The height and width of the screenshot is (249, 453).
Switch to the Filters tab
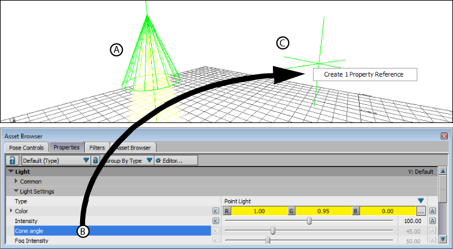click(x=97, y=147)
